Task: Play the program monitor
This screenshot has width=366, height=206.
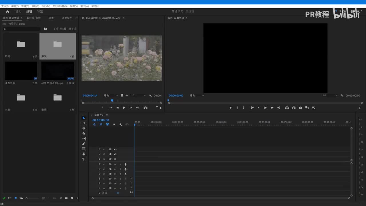Action: pyautogui.click(x=265, y=108)
